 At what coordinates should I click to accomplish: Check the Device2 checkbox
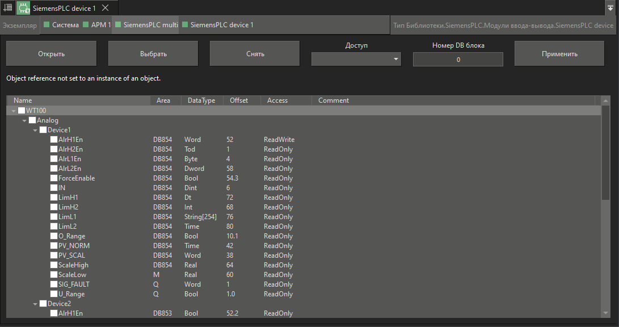(43, 304)
